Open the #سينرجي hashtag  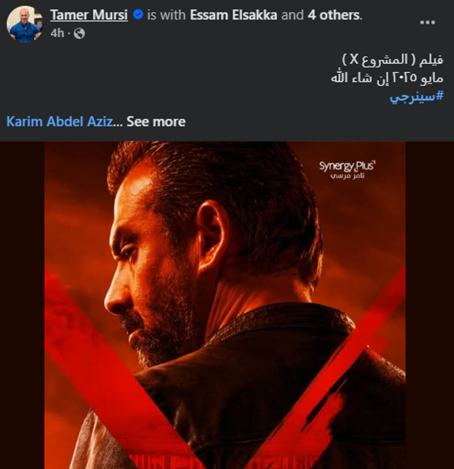(x=417, y=96)
